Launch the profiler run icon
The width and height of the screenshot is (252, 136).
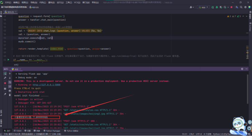click(x=225, y=7)
